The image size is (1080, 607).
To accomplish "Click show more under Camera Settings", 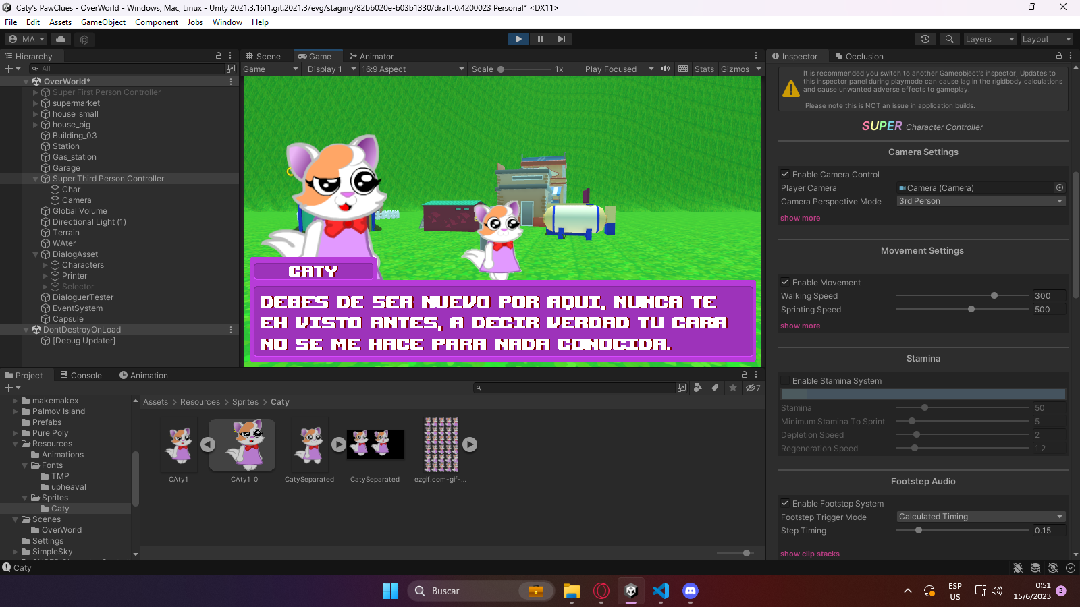I will [x=801, y=218].
